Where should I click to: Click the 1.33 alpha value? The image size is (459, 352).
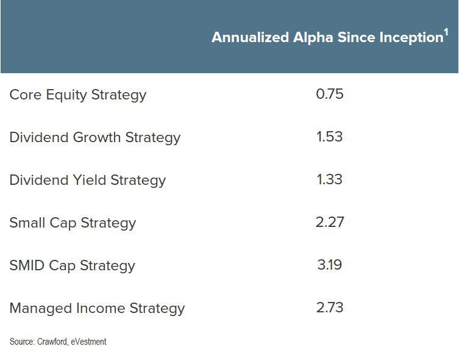pyautogui.click(x=330, y=179)
